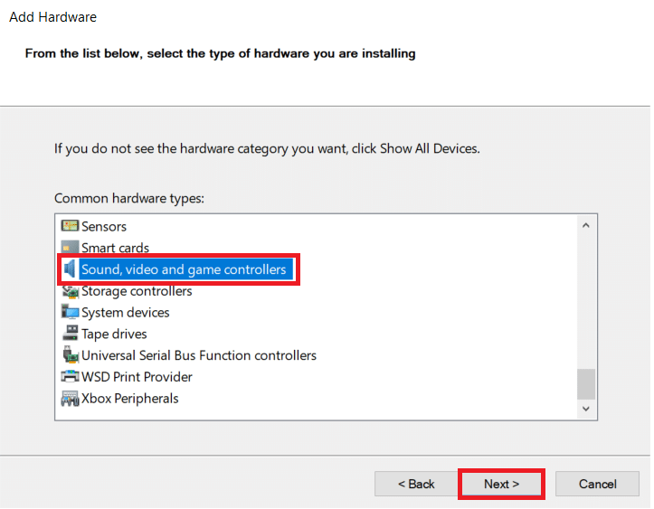Viewport: 654px width, 509px height.
Task: Cancel the Add Hardware wizard
Action: point(597,484)
